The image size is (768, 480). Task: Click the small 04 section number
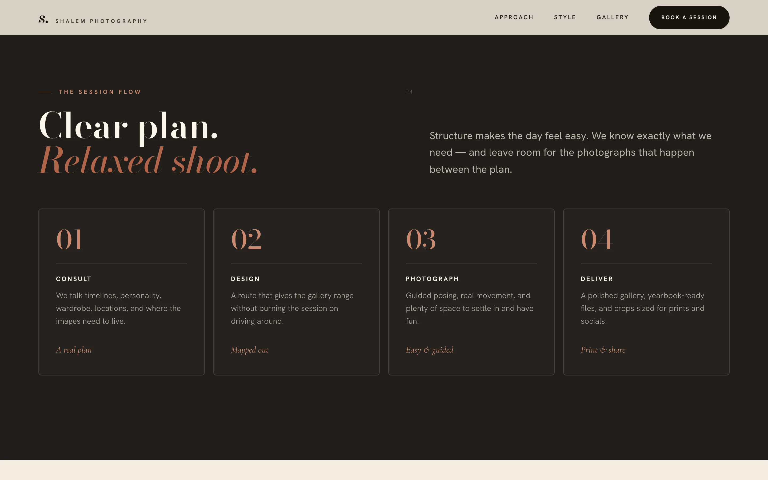pyautogui.click(x=409, y=91)
